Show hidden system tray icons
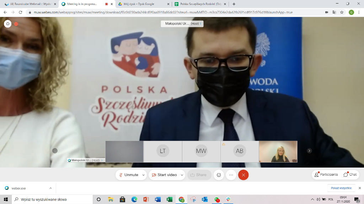This screenshot has height=204, width=364. (312, 199)
